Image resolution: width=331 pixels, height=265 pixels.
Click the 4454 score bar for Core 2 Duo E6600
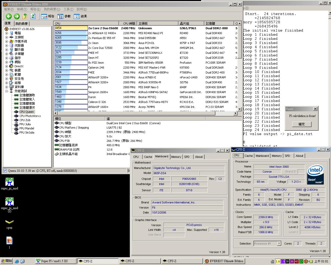[71, 28]
